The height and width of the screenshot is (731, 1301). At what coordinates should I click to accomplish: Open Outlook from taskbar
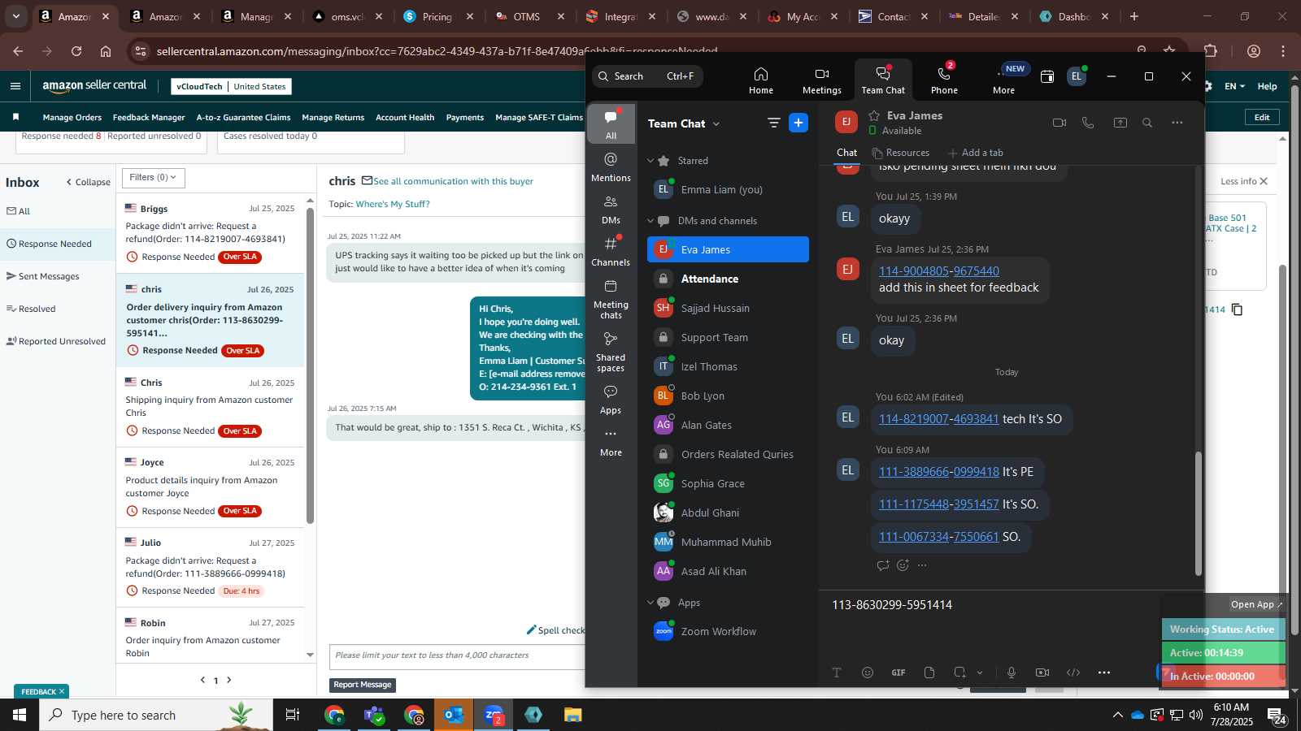pos(454,715)
